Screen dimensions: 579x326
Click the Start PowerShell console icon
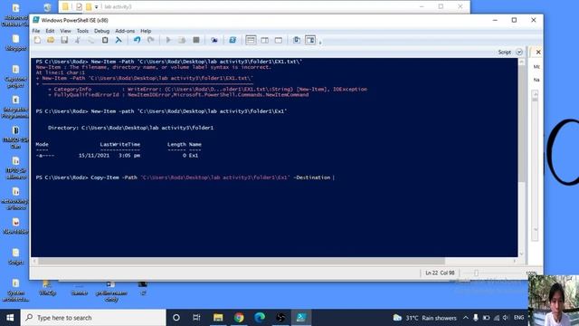click(233, 40)
